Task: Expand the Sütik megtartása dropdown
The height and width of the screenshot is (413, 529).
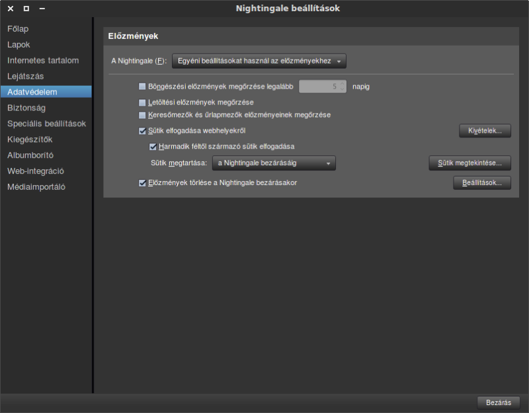Action: coord(274,163)
